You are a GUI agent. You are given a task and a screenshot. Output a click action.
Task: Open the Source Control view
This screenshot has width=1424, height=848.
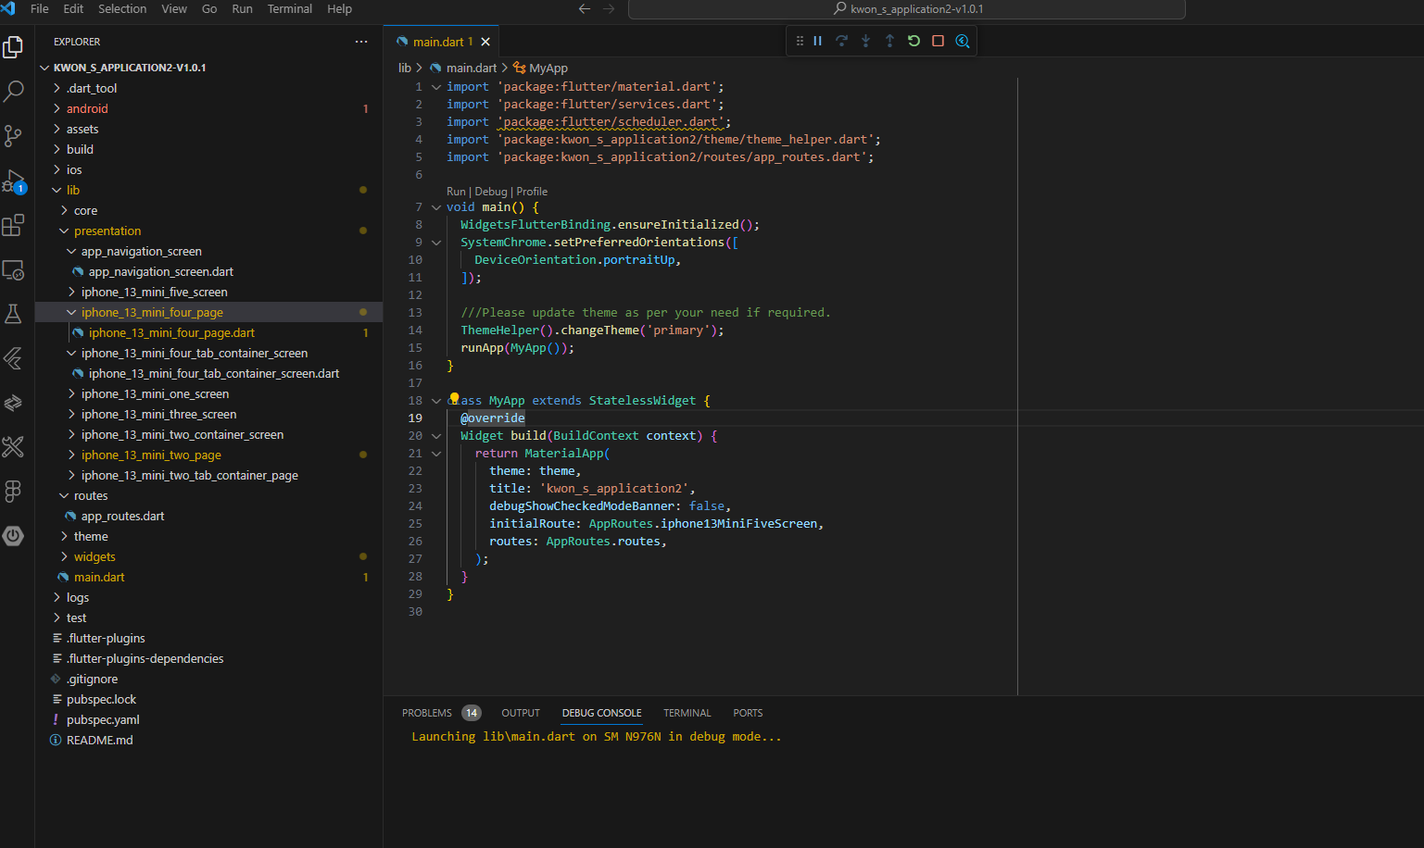click(x=13, y=136)
